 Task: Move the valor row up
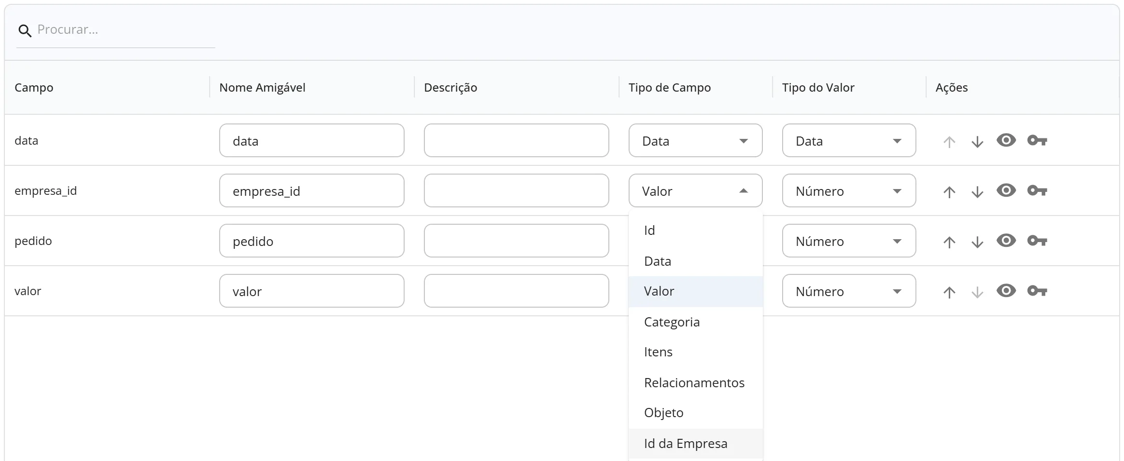point(949,292)
